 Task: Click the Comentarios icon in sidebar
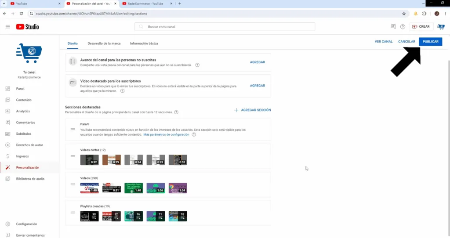(x=8, y=123)
